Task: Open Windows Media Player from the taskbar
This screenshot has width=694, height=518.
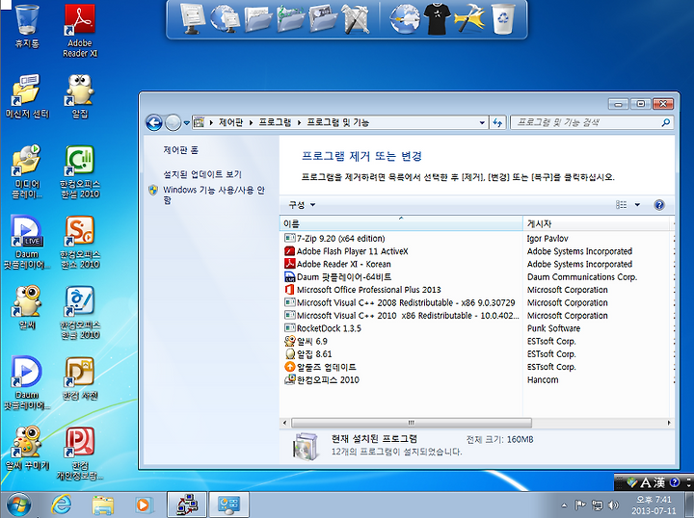Action: (143, 505)
